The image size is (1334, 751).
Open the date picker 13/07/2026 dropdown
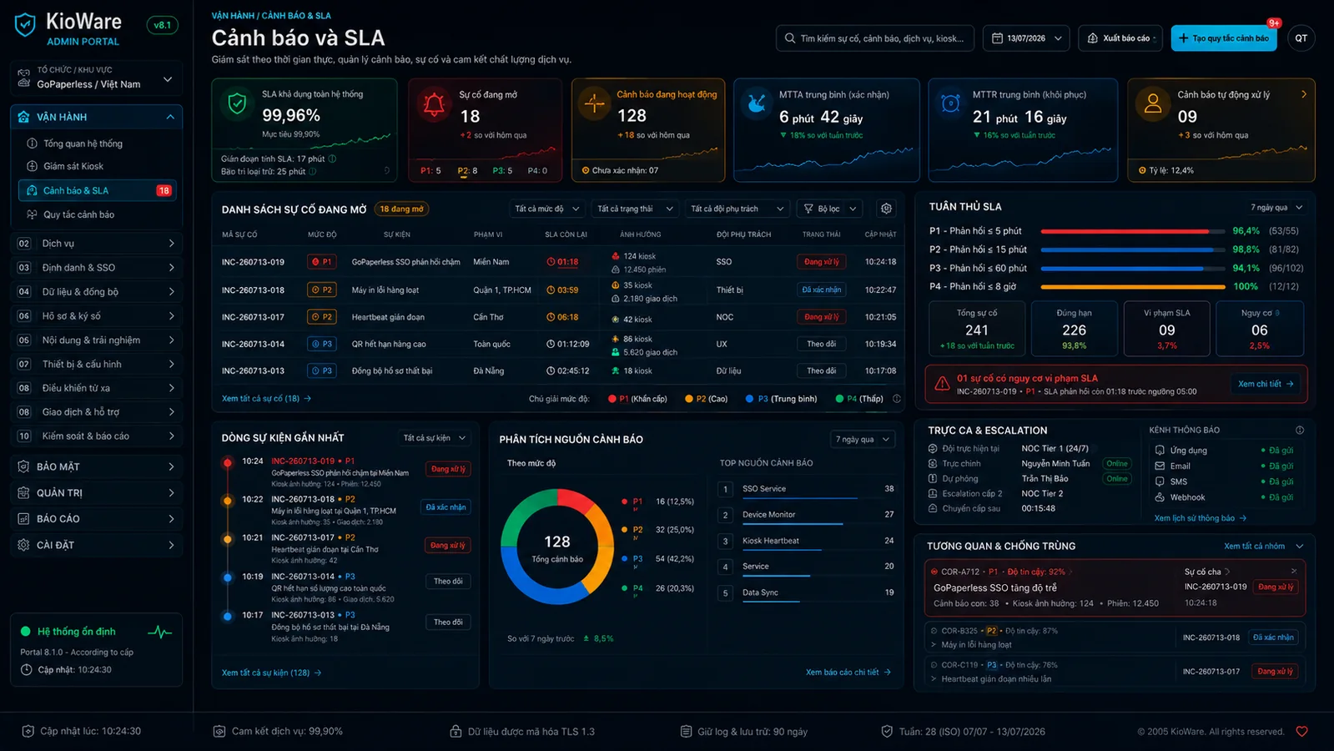pos(1026,38)
